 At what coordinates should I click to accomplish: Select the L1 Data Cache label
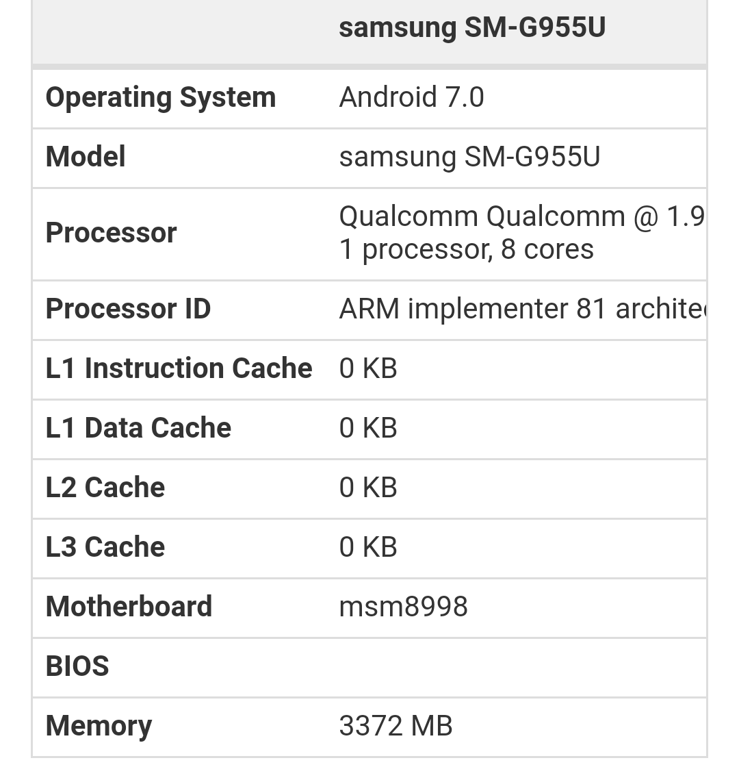[x=138, y=428]
